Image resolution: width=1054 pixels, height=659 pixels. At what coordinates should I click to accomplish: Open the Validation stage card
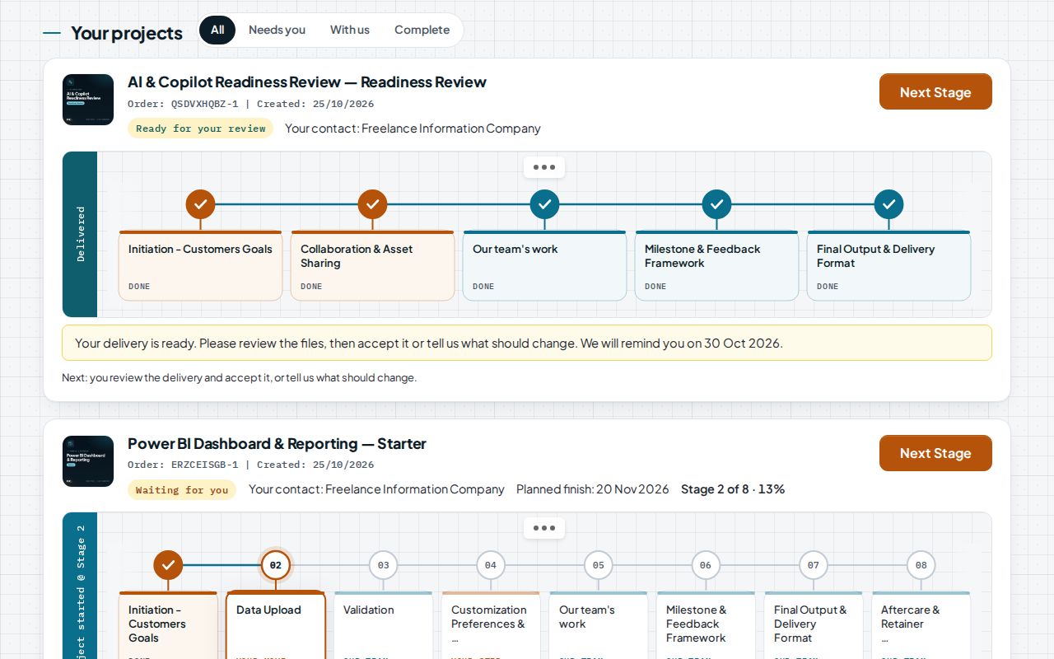coord(383,625)
